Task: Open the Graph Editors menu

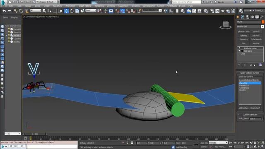Action: click(85, 6)
